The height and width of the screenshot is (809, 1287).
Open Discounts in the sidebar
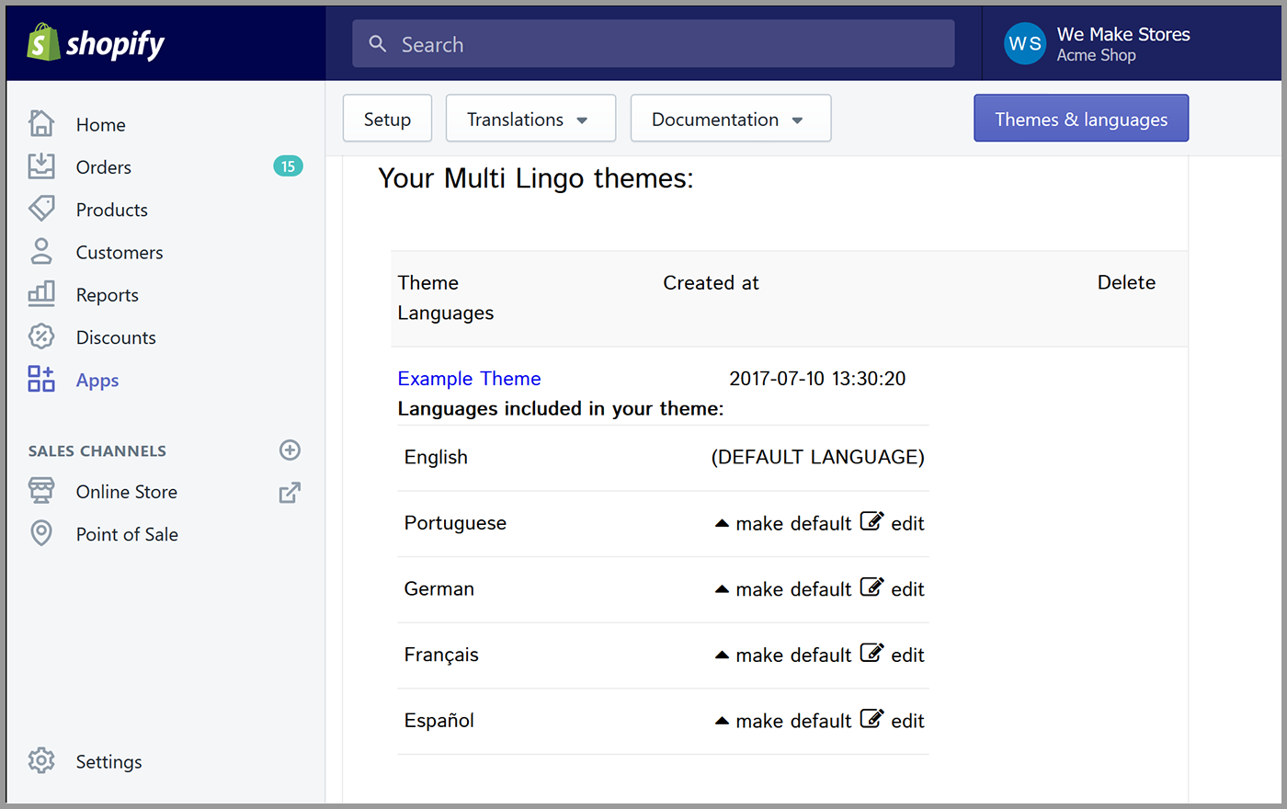(116, 337)
